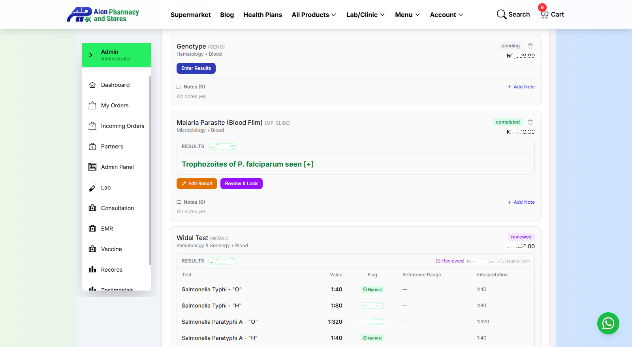Click the Records bar chart icon
The image size is (632, 347).
coord(92,270)
